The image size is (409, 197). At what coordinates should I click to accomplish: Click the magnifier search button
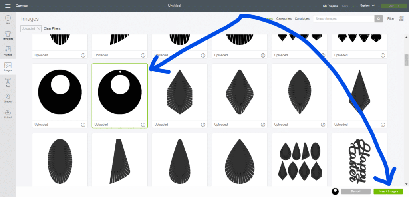[x=379, y=19]
